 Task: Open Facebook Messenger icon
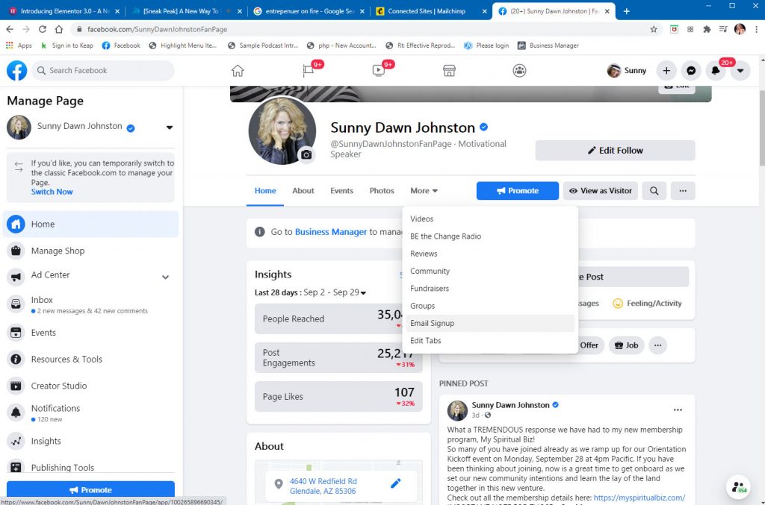click(x=692, y=71)
